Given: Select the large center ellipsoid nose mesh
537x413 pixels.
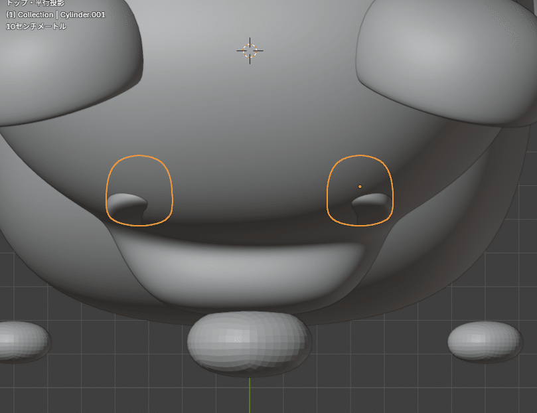Looking at the screenshot, I should [250, 343].
